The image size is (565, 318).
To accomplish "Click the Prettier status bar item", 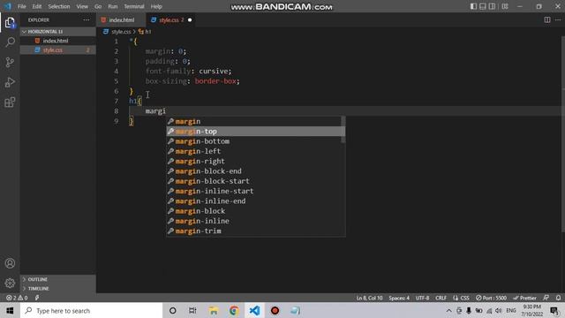I will (x=524, y=298).
